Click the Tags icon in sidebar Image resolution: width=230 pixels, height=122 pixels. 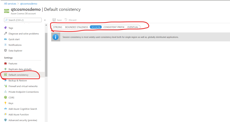[6, 28]
